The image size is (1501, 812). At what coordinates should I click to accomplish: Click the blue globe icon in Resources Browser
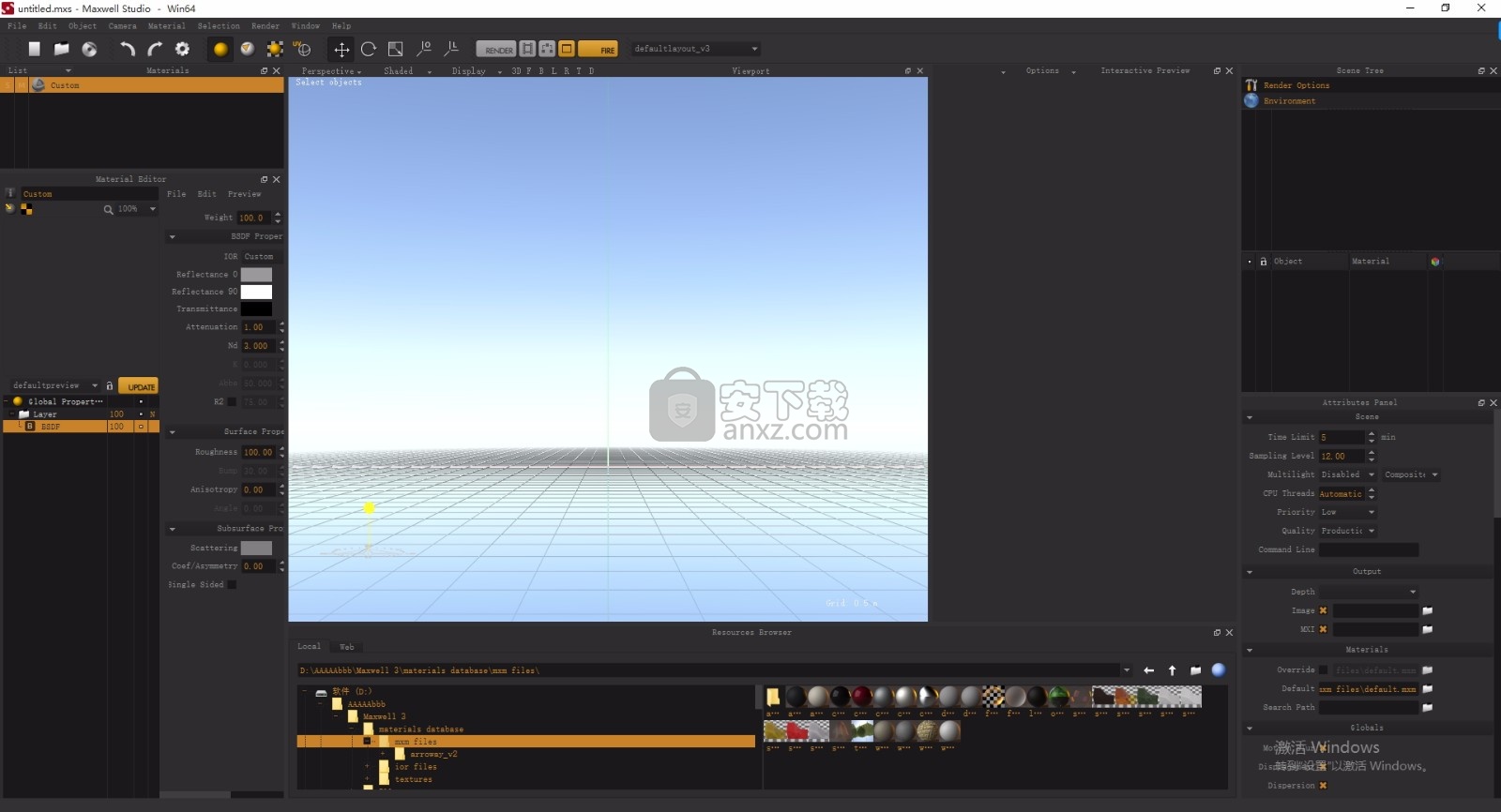point(1219,669)
